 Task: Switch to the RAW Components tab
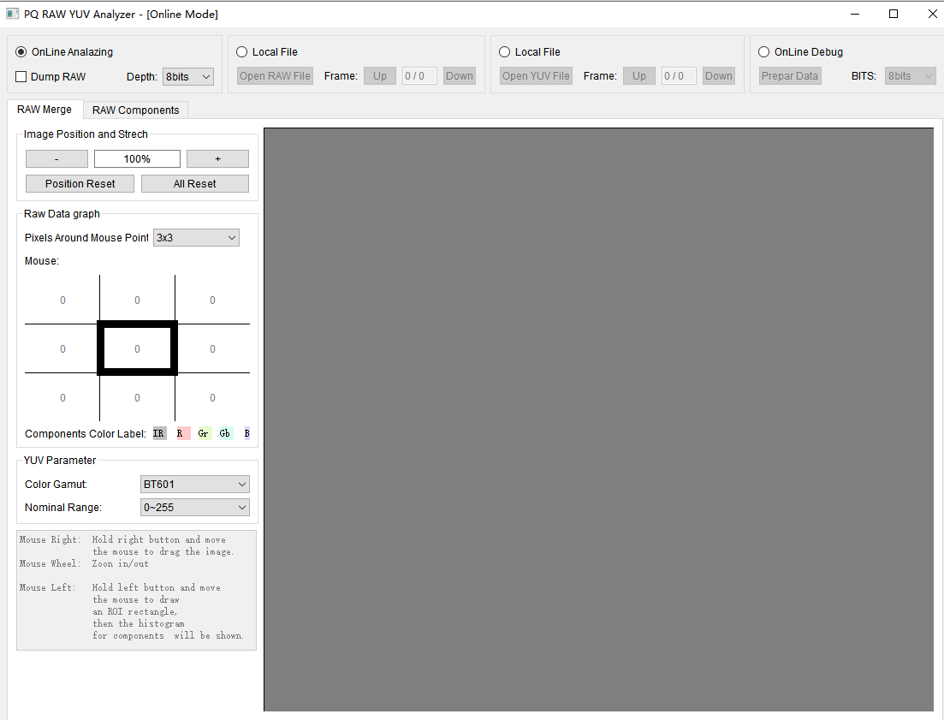[x=135, y=110]
